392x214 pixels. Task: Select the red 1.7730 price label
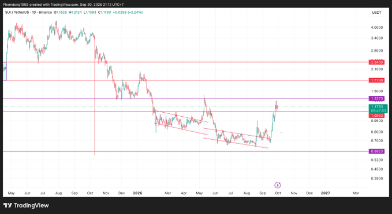376,80
